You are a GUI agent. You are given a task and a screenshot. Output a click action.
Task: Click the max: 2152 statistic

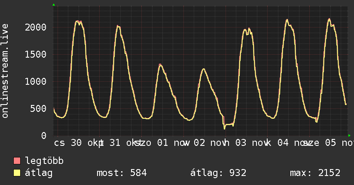[x=315, y=173]
